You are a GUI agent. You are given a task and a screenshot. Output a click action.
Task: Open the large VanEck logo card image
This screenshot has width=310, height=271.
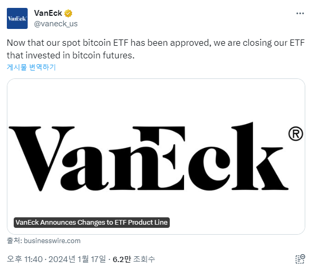(x=156, y=156)
